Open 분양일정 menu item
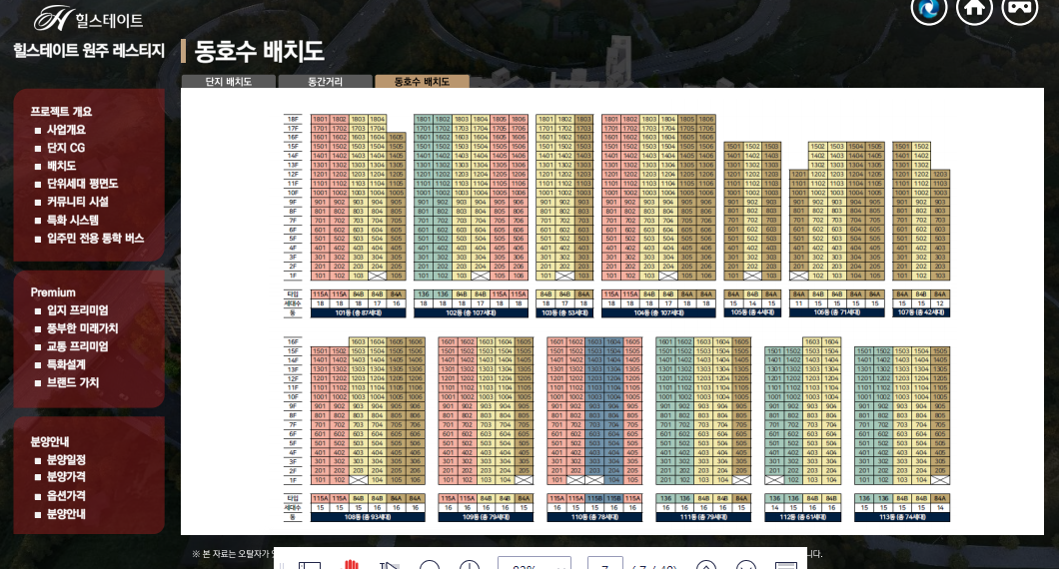This screenshot has width=1059, height=569. click(66, 459)
